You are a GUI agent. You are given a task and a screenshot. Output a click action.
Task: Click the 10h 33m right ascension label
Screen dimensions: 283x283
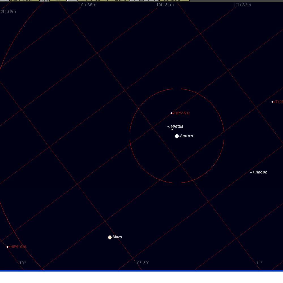point(242,5)
